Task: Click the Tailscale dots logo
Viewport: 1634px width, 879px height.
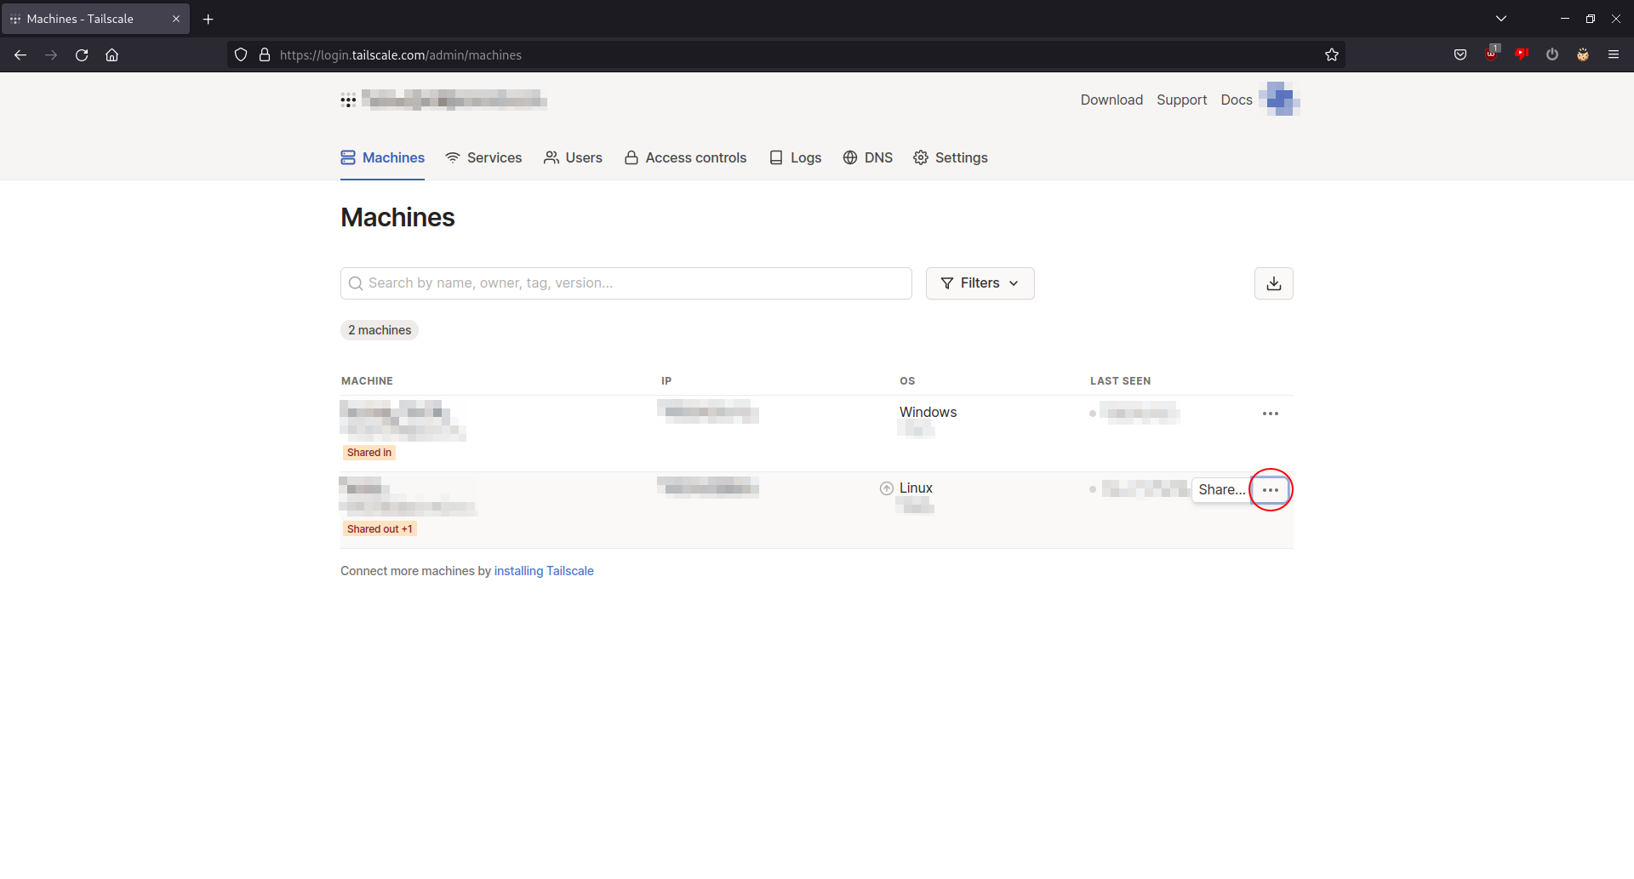Action: pyautogui.click(x=348, y=100)
